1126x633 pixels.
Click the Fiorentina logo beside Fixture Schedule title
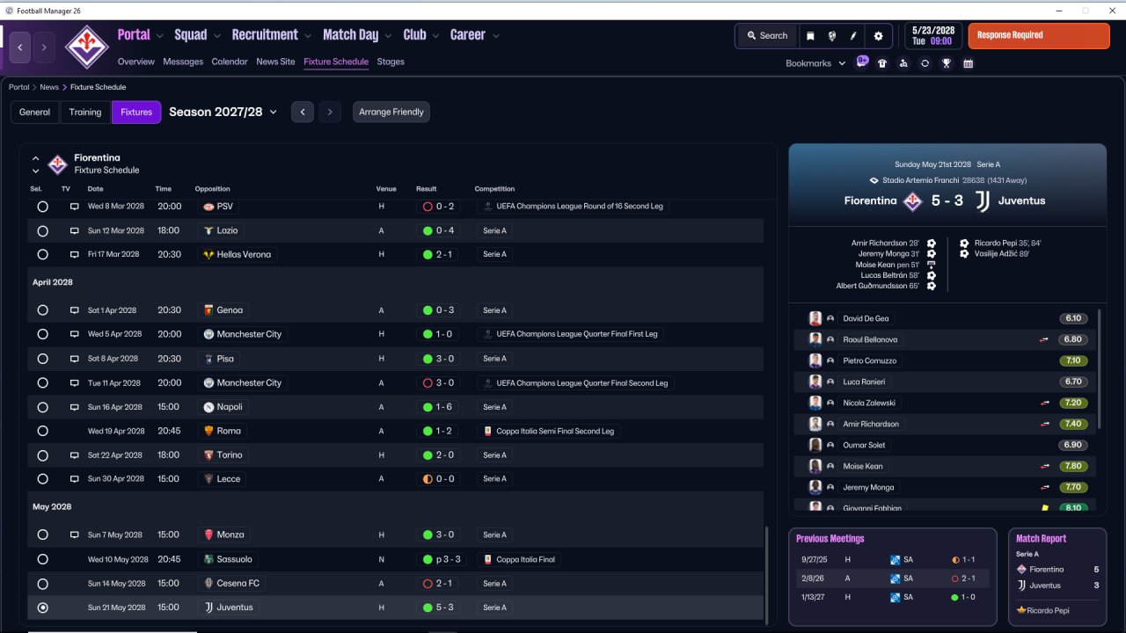[57, 164]
